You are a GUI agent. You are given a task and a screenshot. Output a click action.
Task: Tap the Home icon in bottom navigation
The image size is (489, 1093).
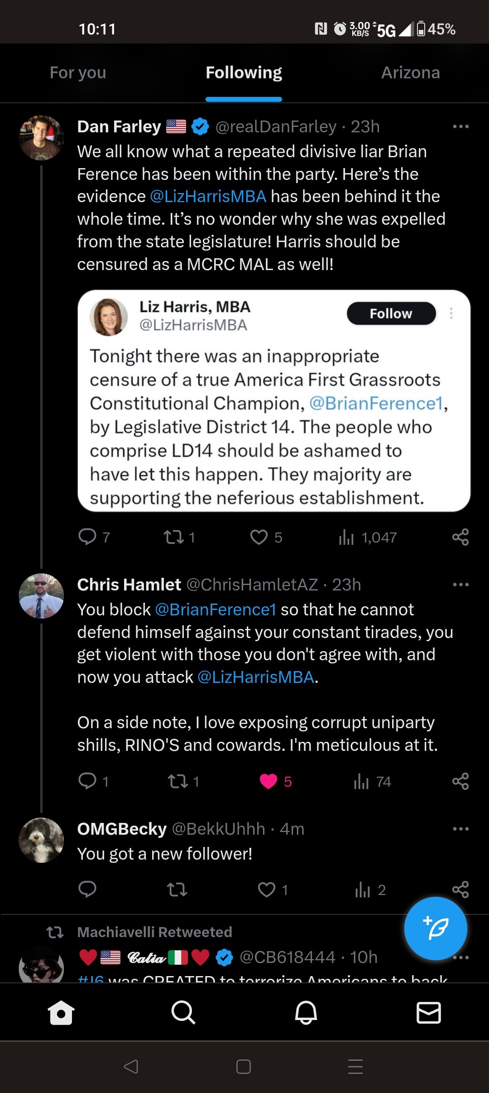click(61, 1012)
